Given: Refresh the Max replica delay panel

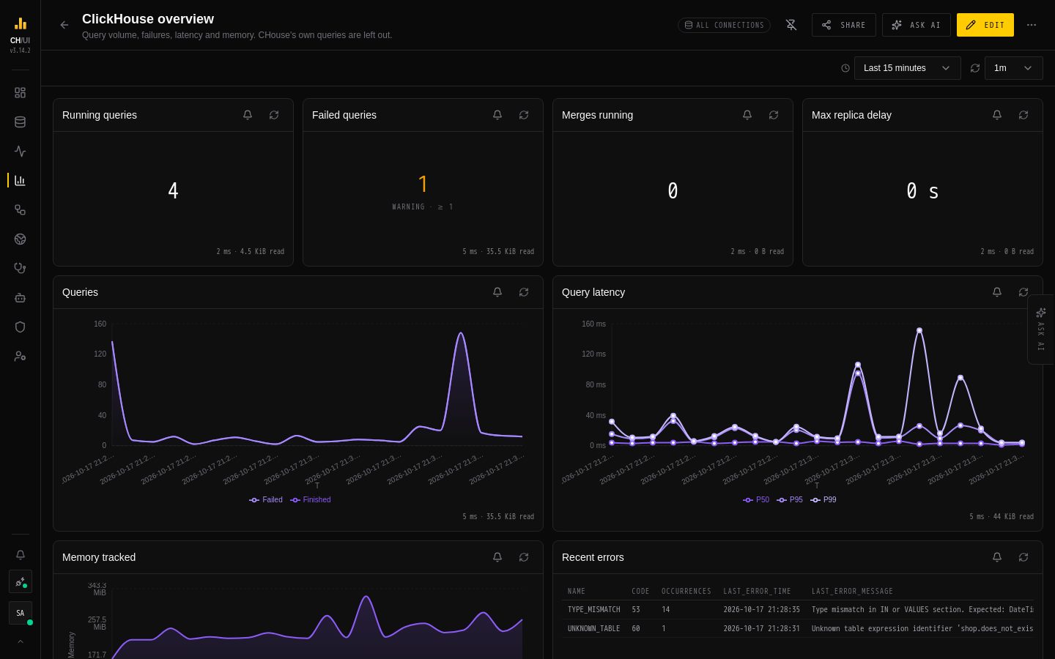Looking at the screenshot, I should click(1023, 115).
